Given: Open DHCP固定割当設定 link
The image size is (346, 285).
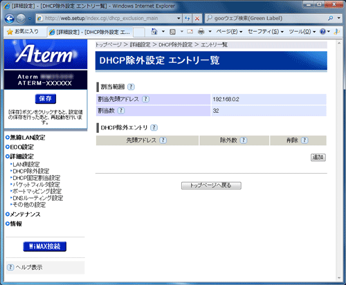Looking at the screenshot, I should pos(37,178).
